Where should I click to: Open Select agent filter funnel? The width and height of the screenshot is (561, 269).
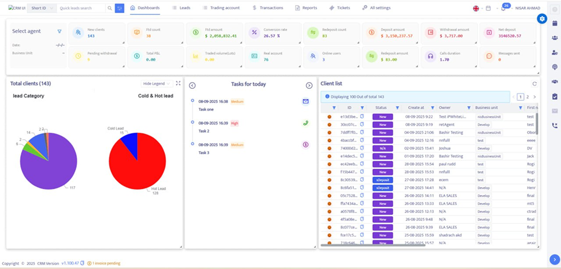pos(59,31)
